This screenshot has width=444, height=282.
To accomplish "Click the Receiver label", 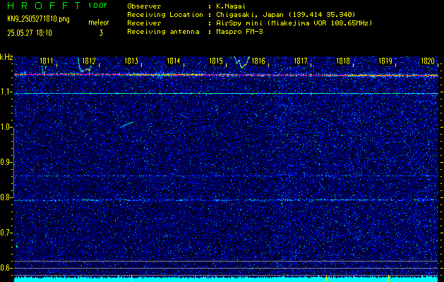I will pos(144,23).
